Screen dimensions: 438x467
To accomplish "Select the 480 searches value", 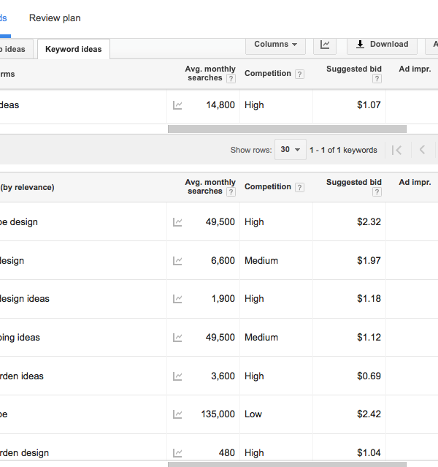I will point(227,453).
